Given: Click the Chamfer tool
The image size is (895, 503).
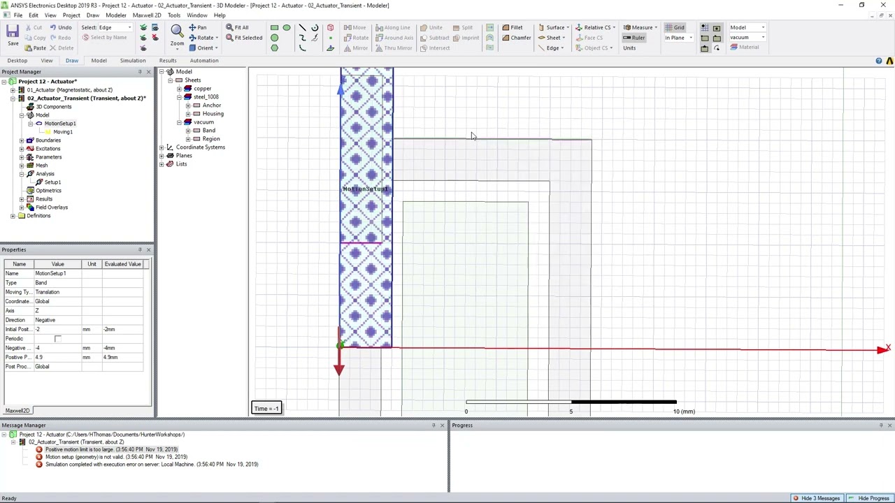Looking at the screenshot, I should [x=516, y=38].
